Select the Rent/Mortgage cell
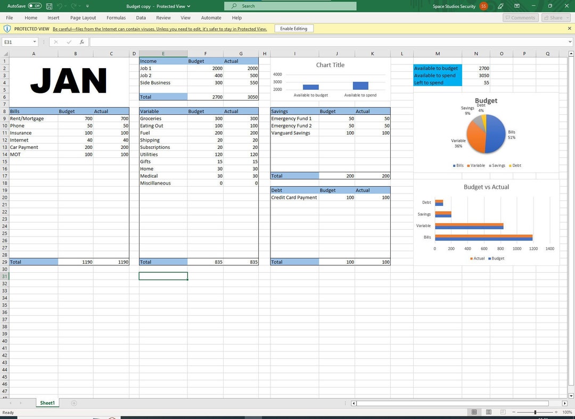 point(34,119)
